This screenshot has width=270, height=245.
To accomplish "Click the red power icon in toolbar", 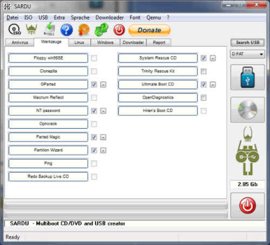I will click(x=119, y=30).
